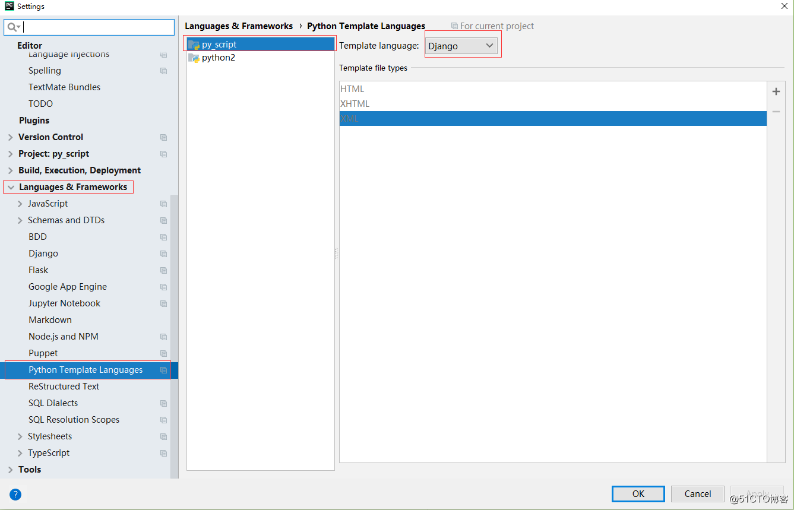The height and width of the screenshot is (510, 794).
Task: Click project-level icon beside Jupyter Notebook
Action: pyautogui.click(x=163, y=303)
